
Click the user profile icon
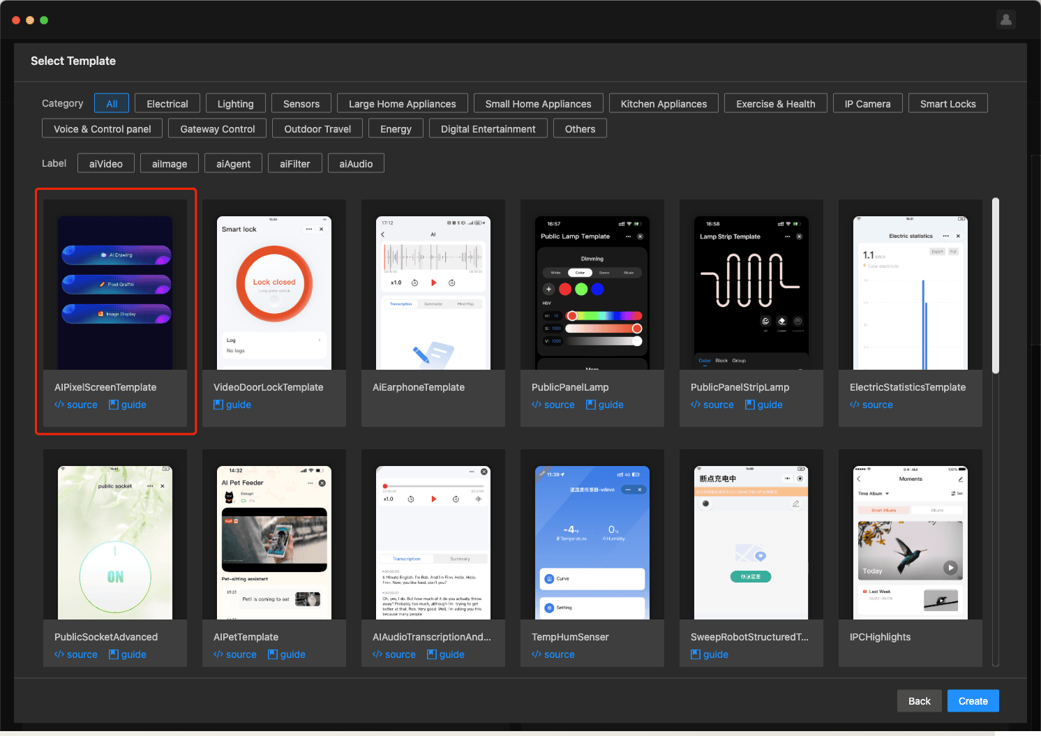(1005, 20)
